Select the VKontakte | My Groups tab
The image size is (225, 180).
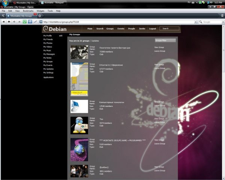(x=21, y=16)
